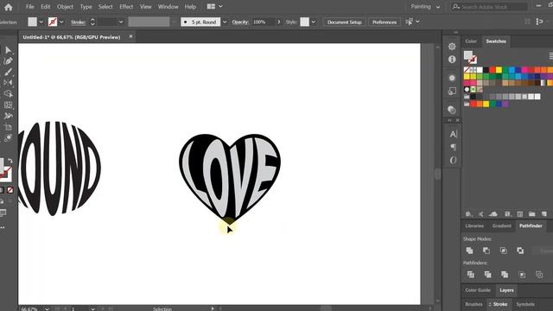This screenshot has height=311, width=553.
Task: Open the Stroke weight dropdown
Action: (121, 22)
